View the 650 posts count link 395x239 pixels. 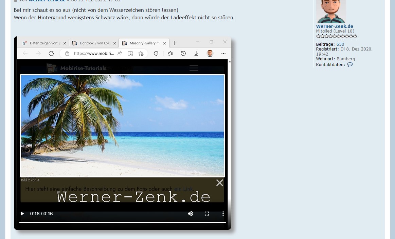click(340, 44)
